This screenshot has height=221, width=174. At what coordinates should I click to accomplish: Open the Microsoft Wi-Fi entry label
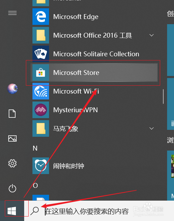click(76, 91)
